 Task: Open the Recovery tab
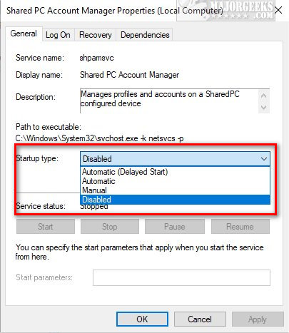(x=96, y=35)
